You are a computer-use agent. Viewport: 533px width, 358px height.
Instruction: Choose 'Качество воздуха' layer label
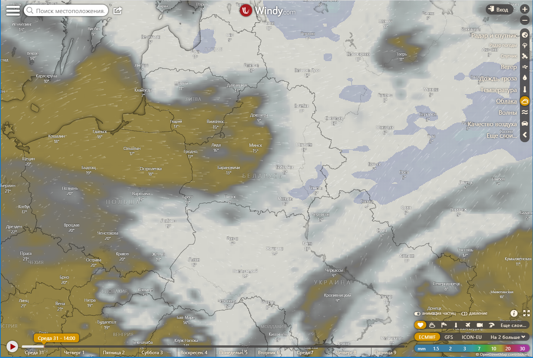[492, 124]
